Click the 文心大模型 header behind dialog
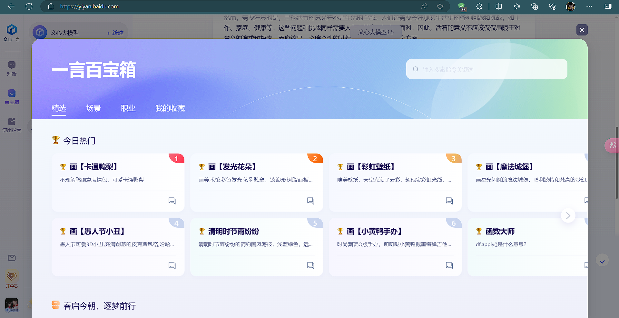 [x=64, y=33]
